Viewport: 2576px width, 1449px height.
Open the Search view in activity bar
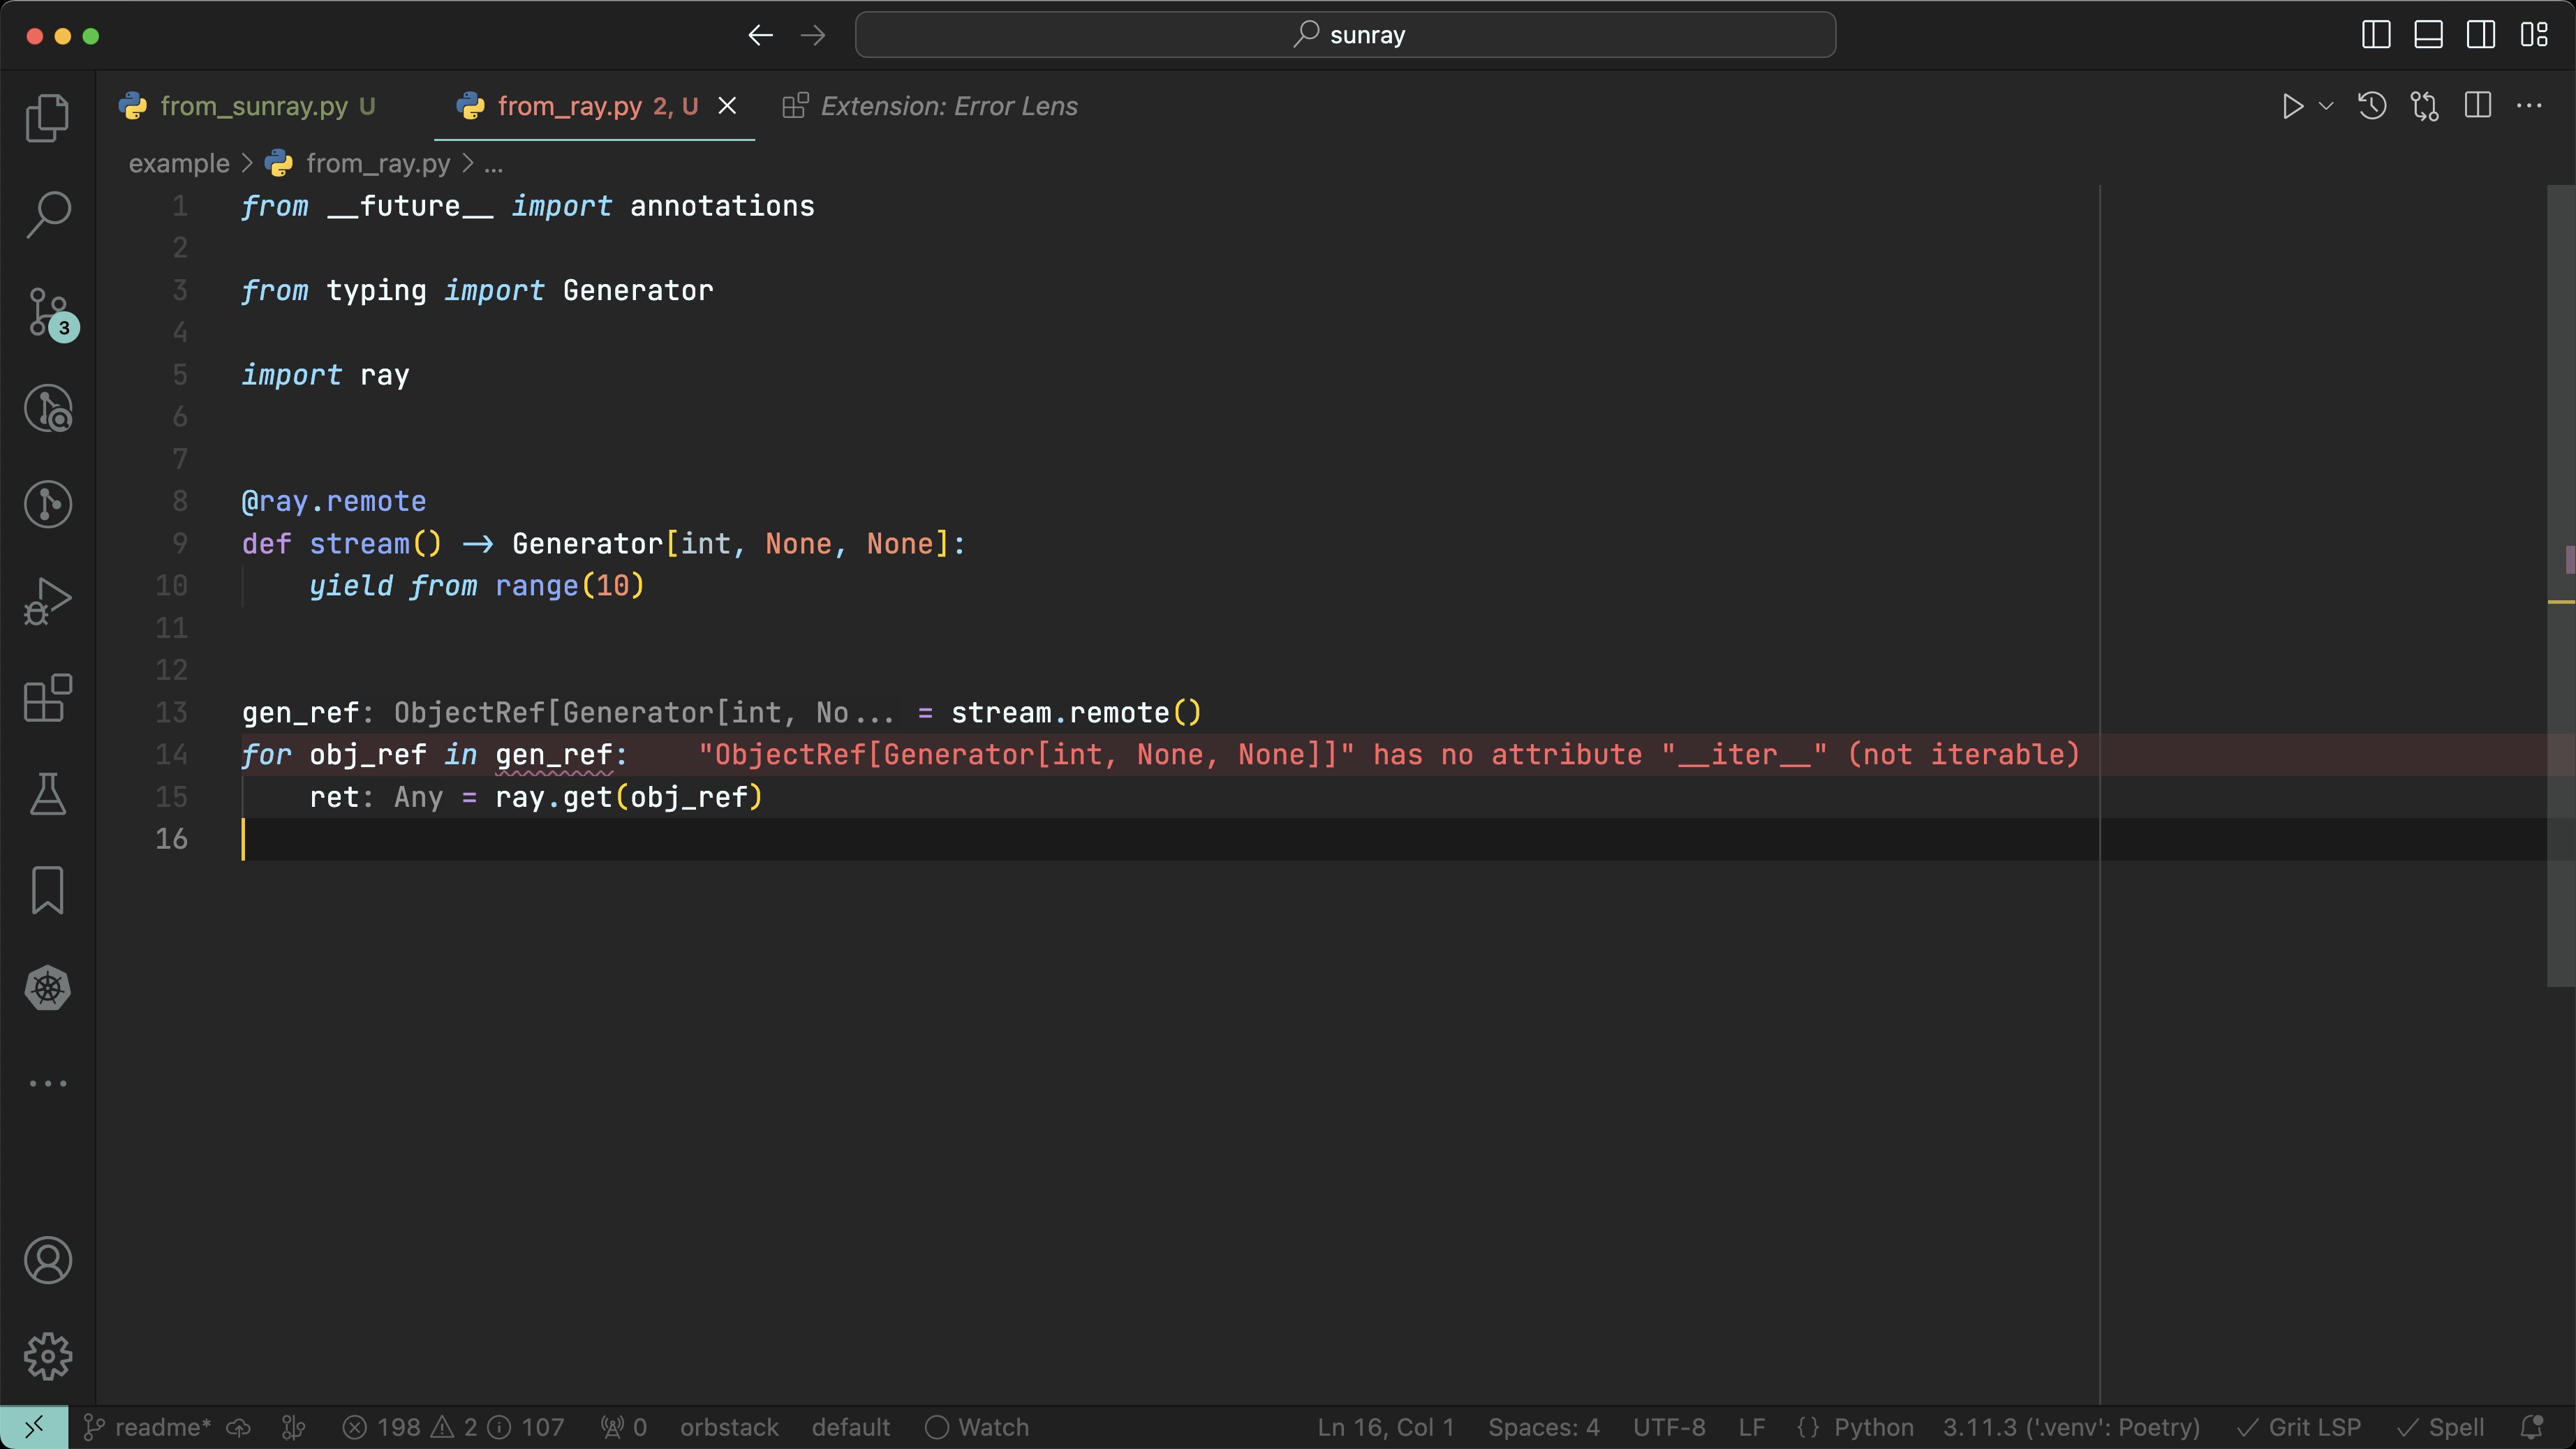click(x=47, y=214)
